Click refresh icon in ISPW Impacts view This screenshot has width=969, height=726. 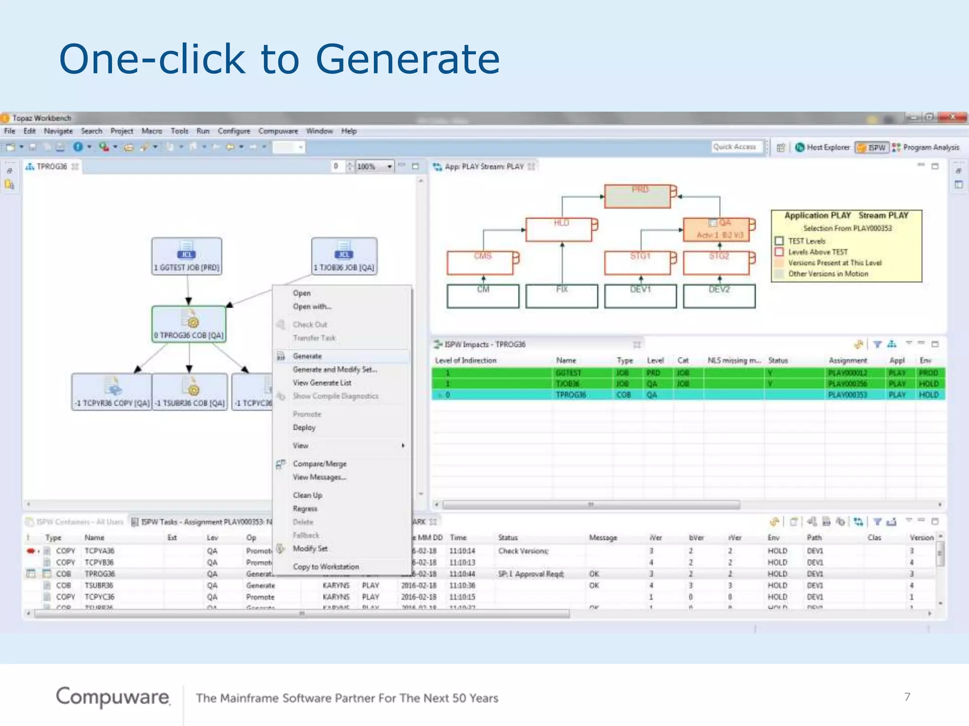tap(858, 344)
